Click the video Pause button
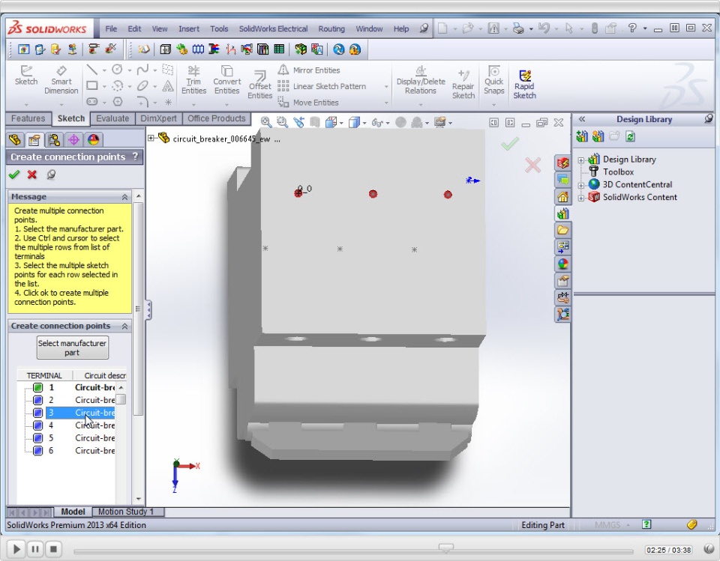This screenshot has width=720, height=561. coord(35,548)
